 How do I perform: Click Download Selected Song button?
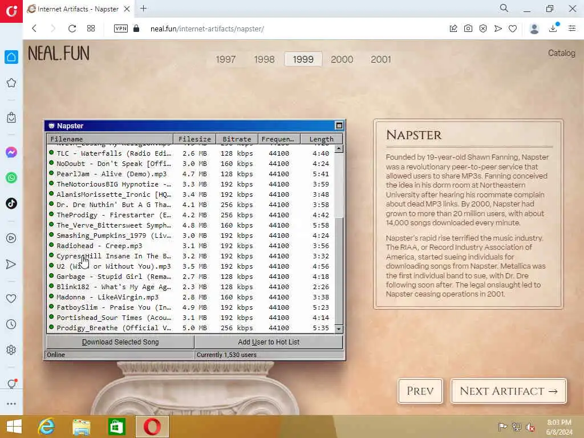(120, 342)
